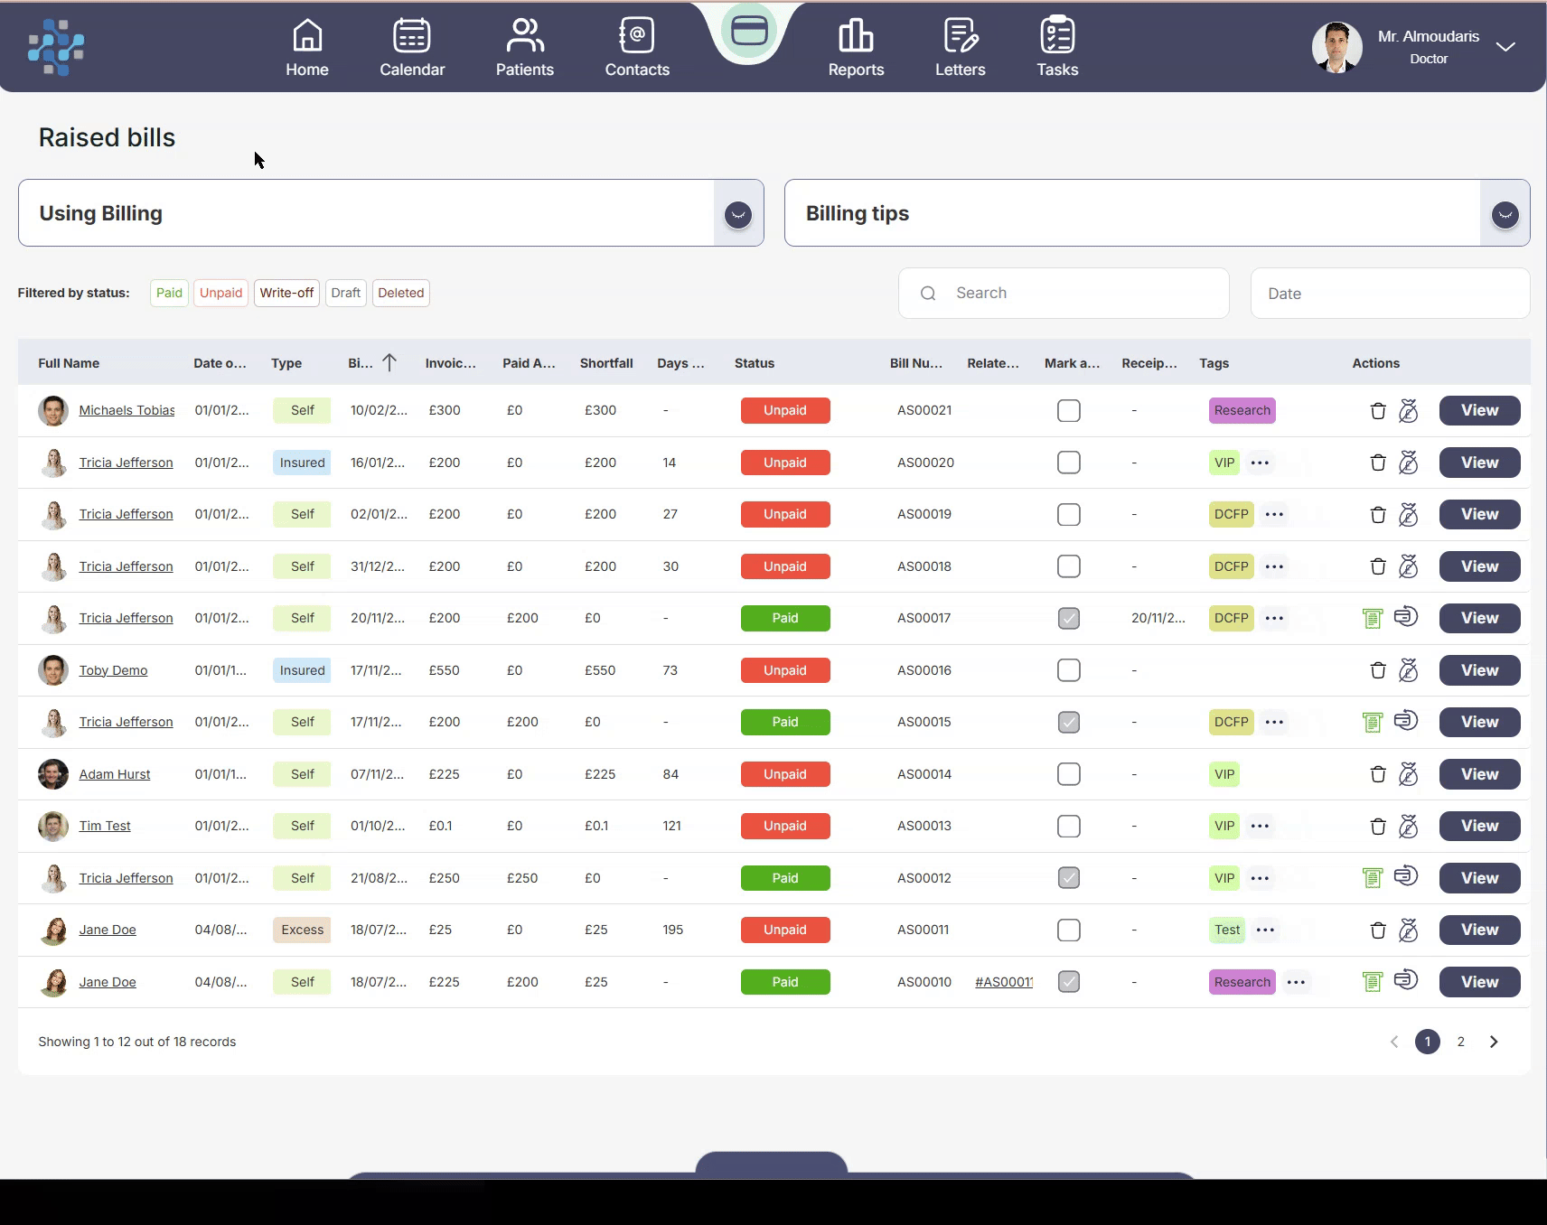Click Mr. Almoudaris profile photo
The image size is (1547, 1225).
click(1336, 47)
